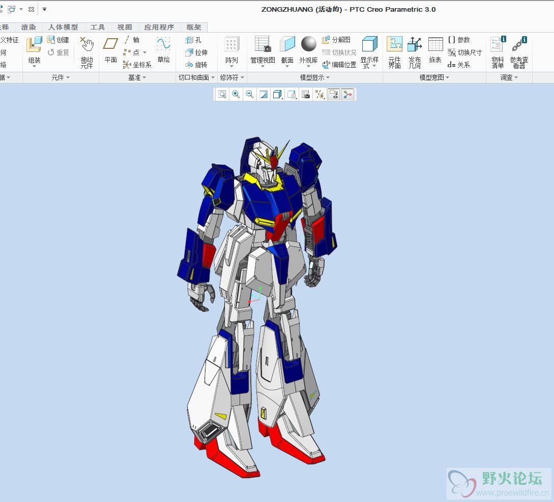
Task: Expand the 元件 group dropdown
Action: pyautogui.click(x=61, y=77)
